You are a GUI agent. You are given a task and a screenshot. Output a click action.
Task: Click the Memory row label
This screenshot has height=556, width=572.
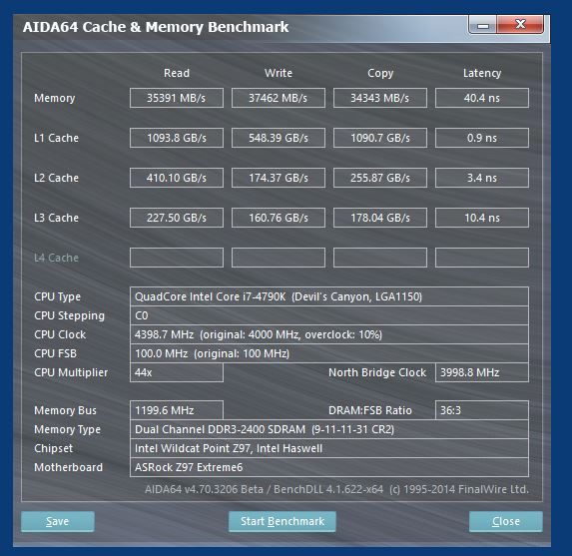54,98
